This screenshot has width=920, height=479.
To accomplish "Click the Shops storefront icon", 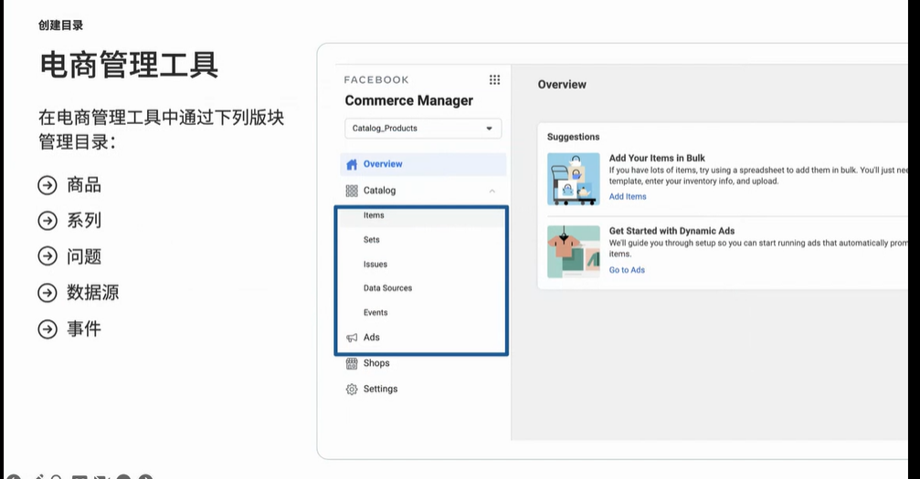I will tap(352, 363).
